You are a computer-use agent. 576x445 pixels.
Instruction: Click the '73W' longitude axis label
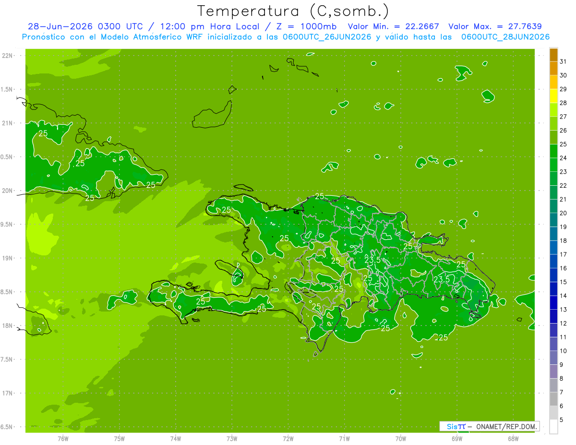click(232, 438)
